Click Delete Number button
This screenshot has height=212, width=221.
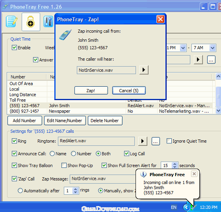[x=105, y=121]
